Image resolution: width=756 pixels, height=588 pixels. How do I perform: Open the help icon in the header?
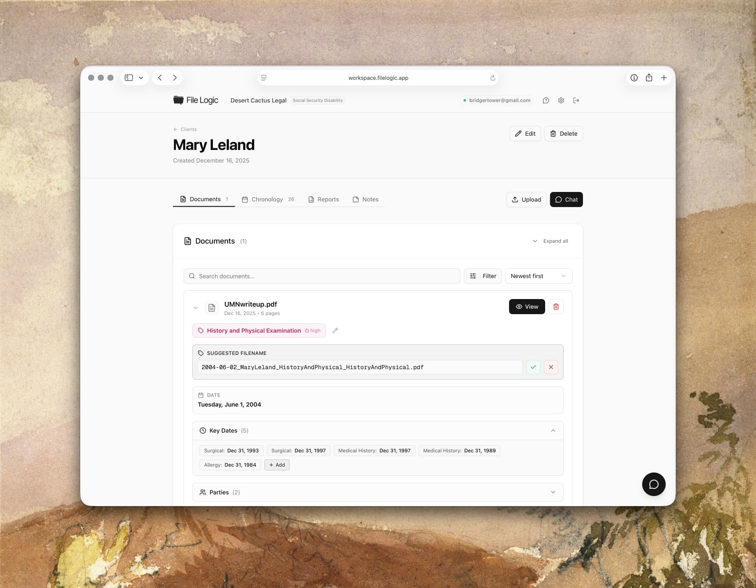pos(546,100)
